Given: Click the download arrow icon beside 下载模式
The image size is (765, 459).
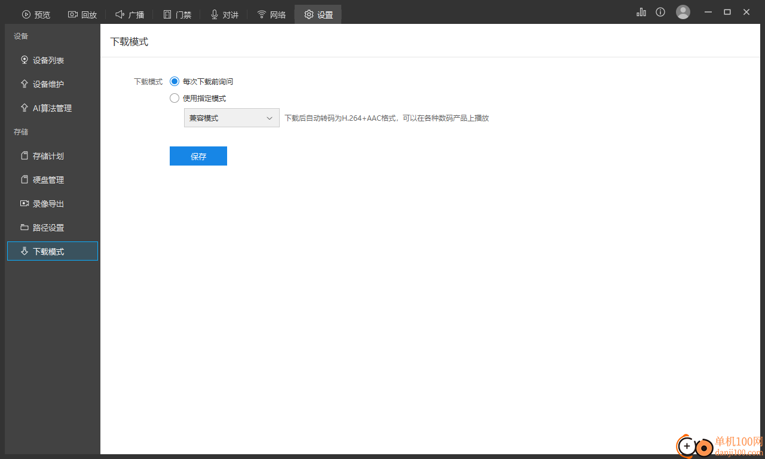Looking at the screenshot, I should tap(25, 251).
